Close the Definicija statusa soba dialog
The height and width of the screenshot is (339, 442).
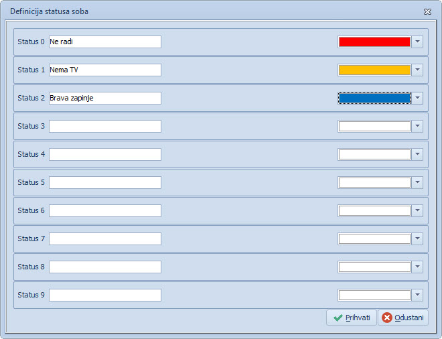pos(427,12)
